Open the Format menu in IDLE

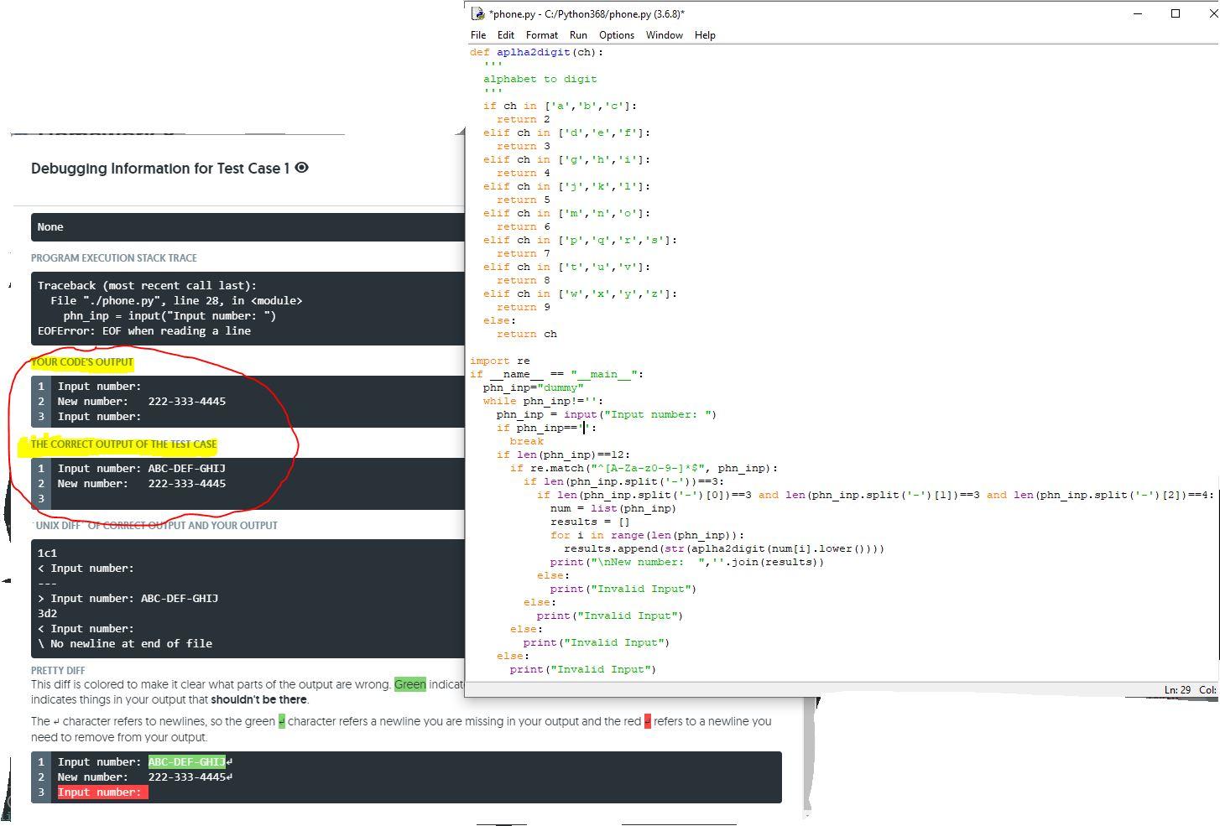(542, 35)
